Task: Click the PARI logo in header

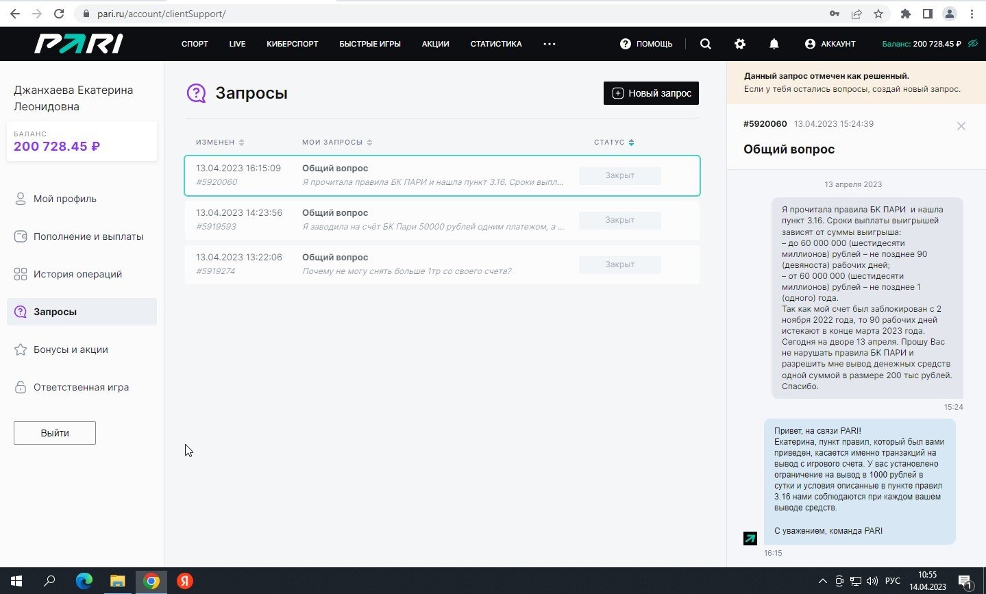Action: [79, 44]
